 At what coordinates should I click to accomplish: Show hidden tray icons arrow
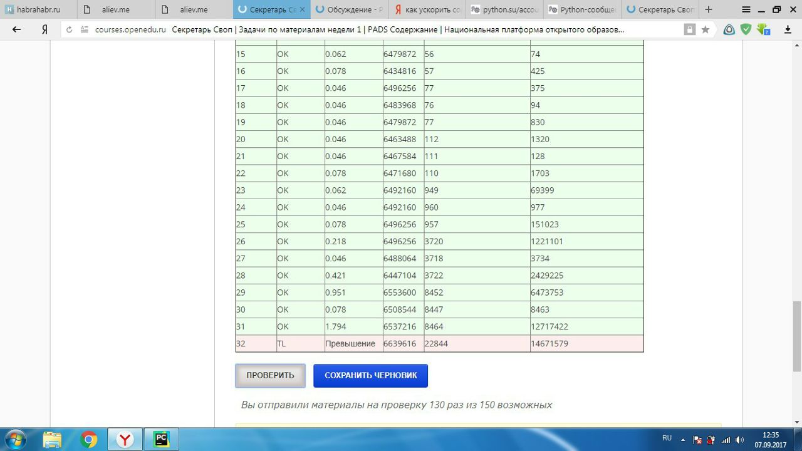click(x=684, y=440)
